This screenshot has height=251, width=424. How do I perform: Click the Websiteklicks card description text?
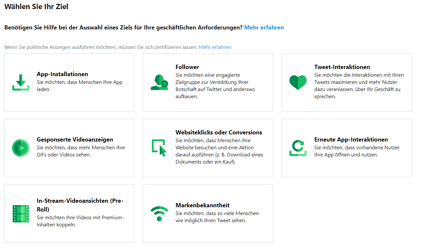(x=219, y=151)
